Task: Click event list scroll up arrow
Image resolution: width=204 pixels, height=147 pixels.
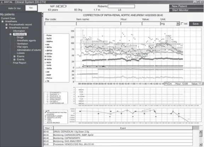Action: (x=201, y=131)
